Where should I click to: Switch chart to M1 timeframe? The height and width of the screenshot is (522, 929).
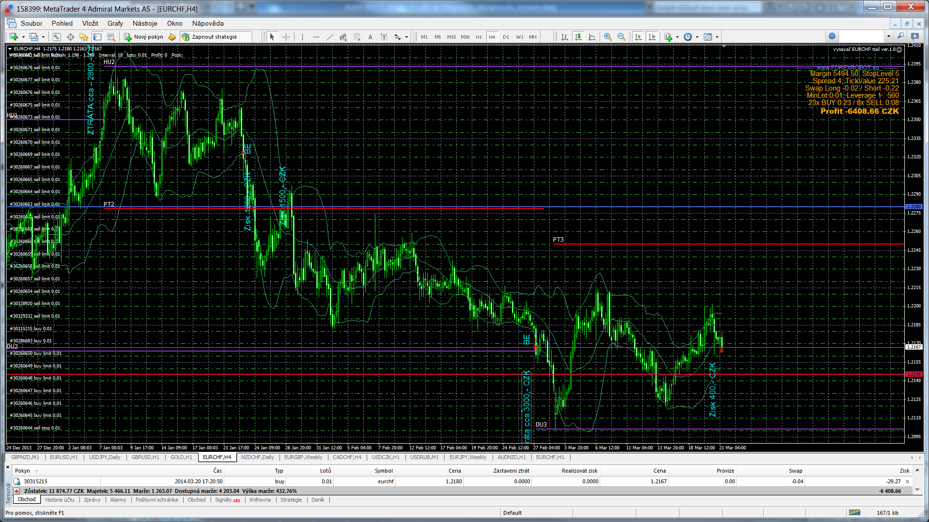[x=424, y=37]
